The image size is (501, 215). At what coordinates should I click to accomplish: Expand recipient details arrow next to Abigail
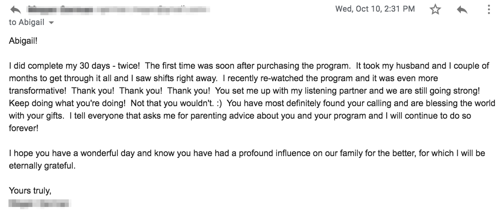click(x=51, y=23)
